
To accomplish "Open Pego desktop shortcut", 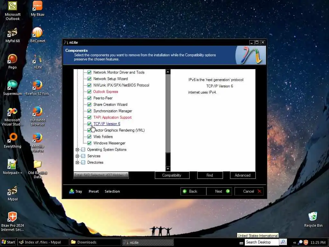I will pyautogui.click(x=13, y=61).
